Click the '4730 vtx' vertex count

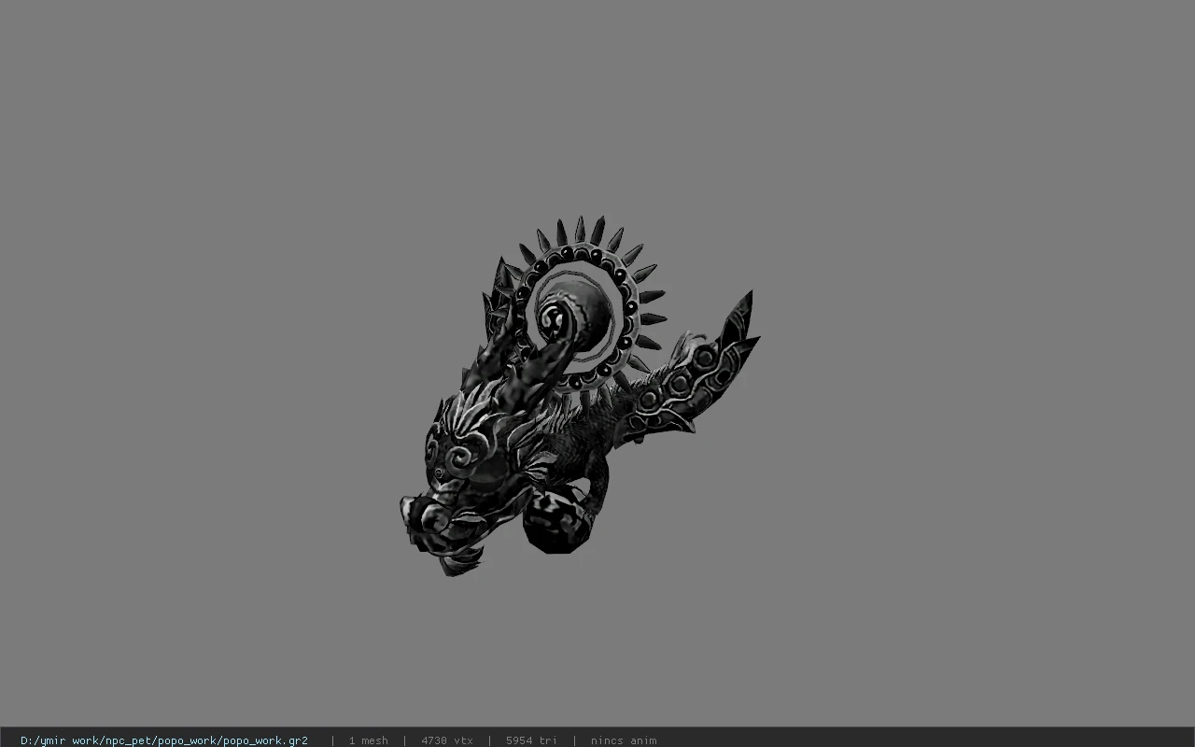pos(447,740)
